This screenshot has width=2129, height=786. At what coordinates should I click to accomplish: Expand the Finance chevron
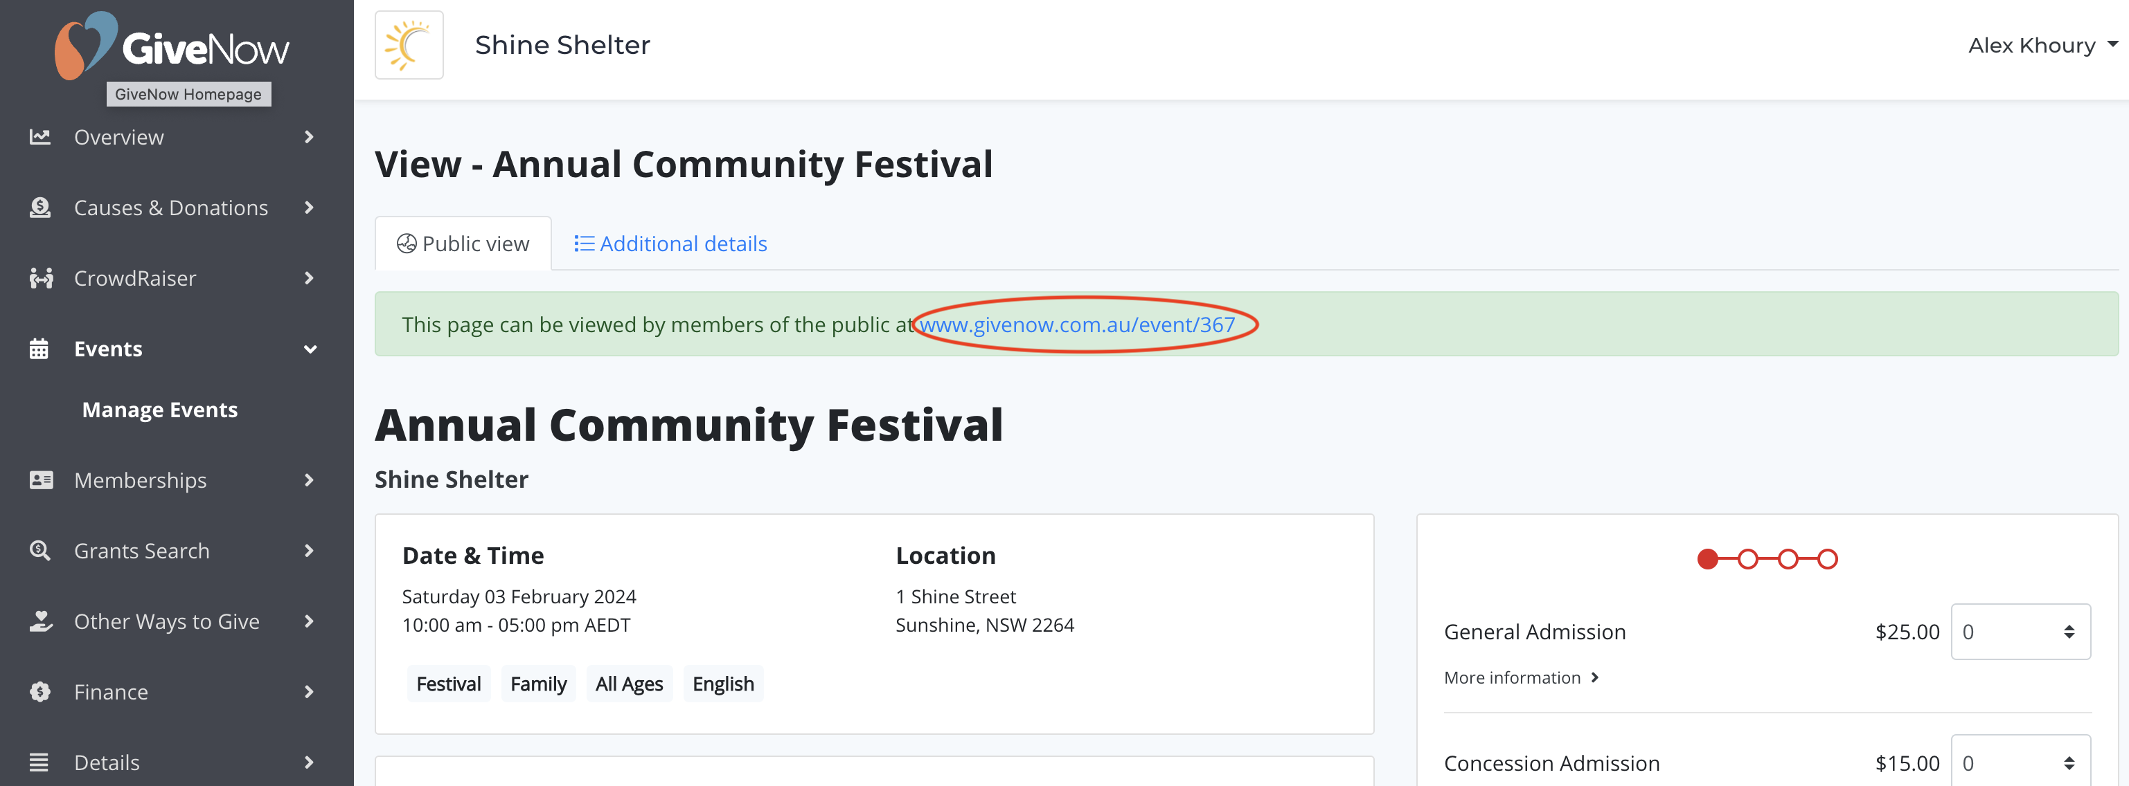(x=309, y=692)
